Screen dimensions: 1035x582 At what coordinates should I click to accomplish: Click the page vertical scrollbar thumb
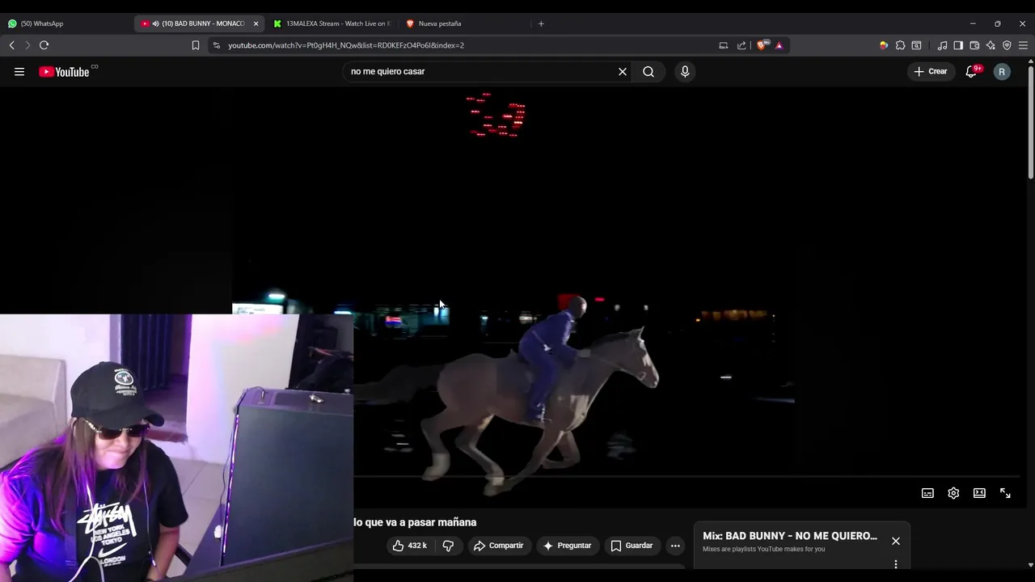[x=1030, y=123]
